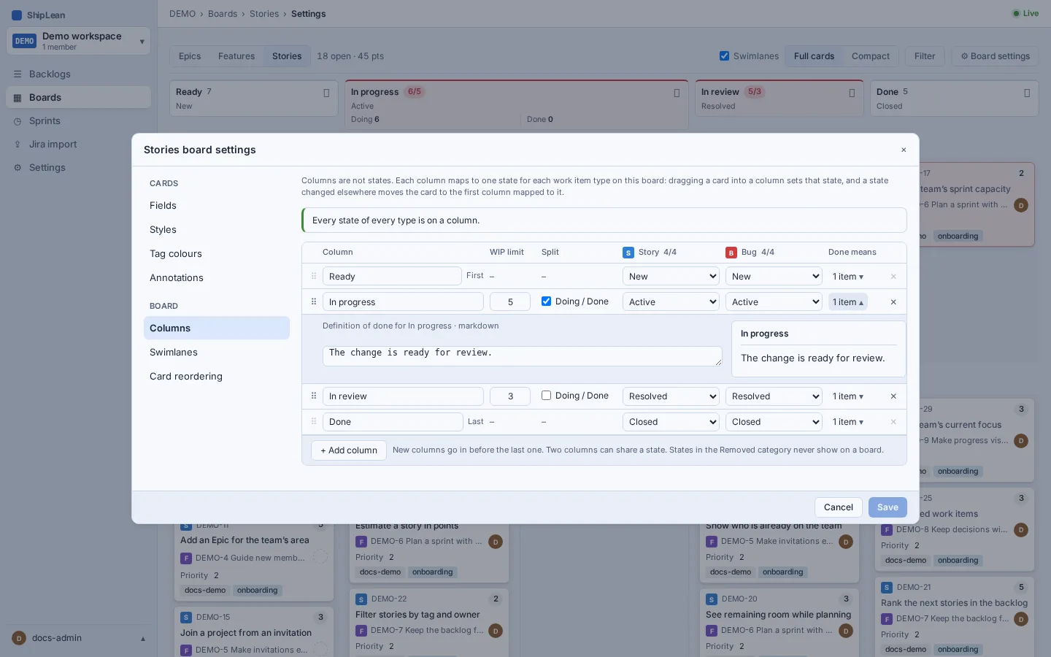Click the ShipLean logo icon
Viewport: 1051px width, 657px height.
coord(17,15)
